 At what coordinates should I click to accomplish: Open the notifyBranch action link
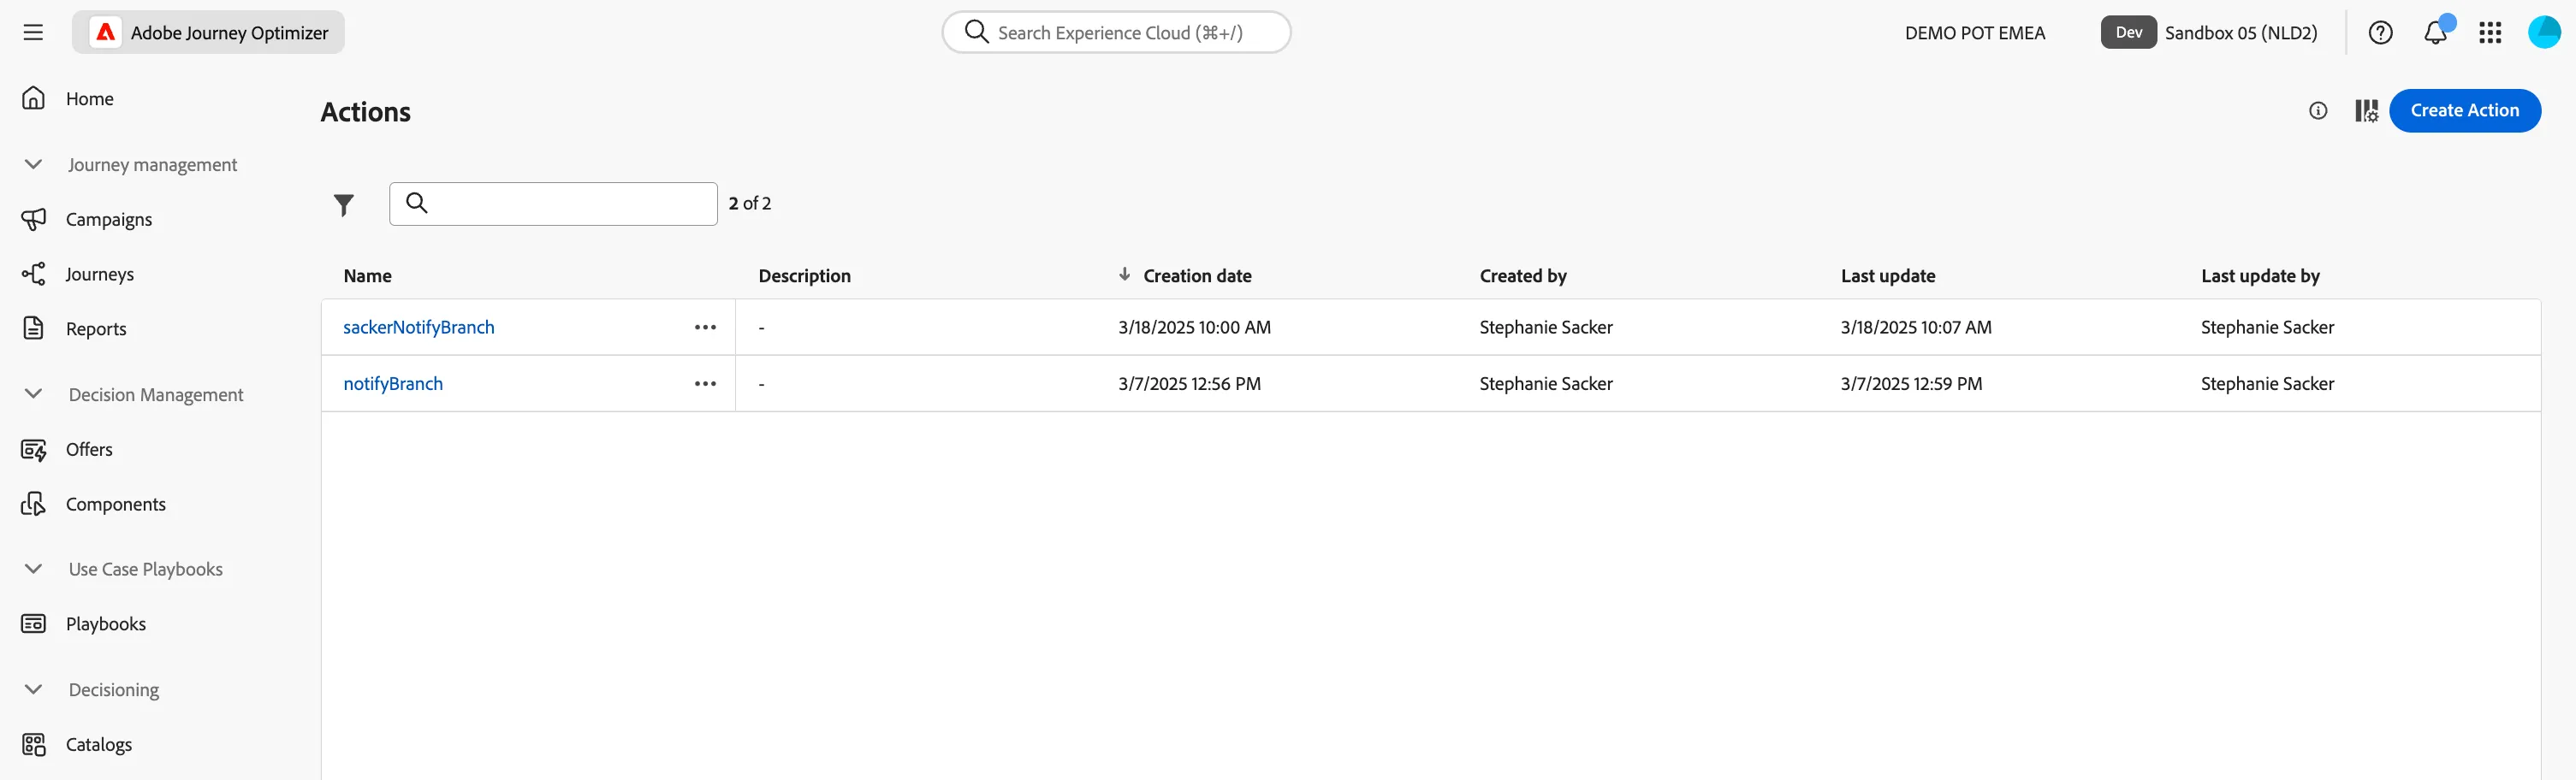point(393,383)
